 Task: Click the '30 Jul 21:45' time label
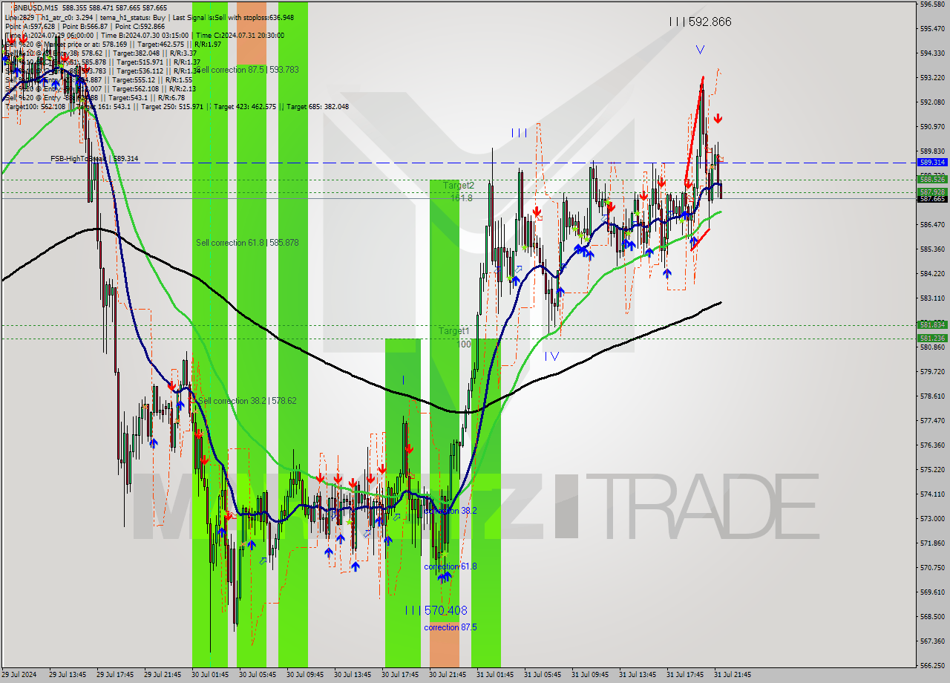click(448, 675)
